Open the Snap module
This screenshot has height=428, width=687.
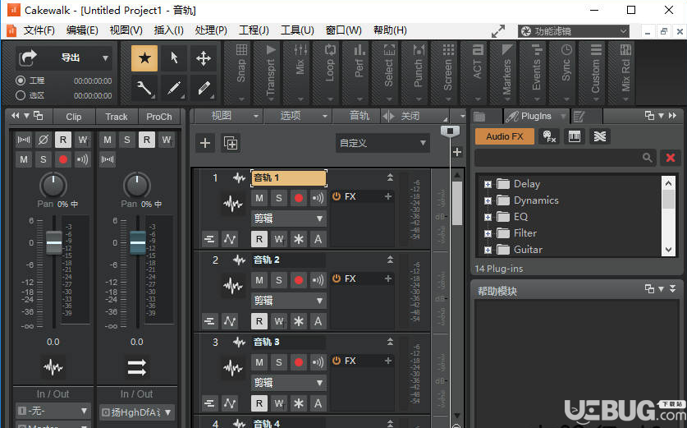click(241, 72)
